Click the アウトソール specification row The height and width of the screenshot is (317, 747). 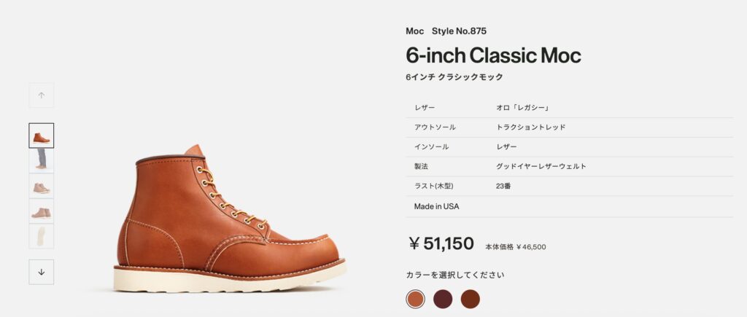(x=569, y=128)
